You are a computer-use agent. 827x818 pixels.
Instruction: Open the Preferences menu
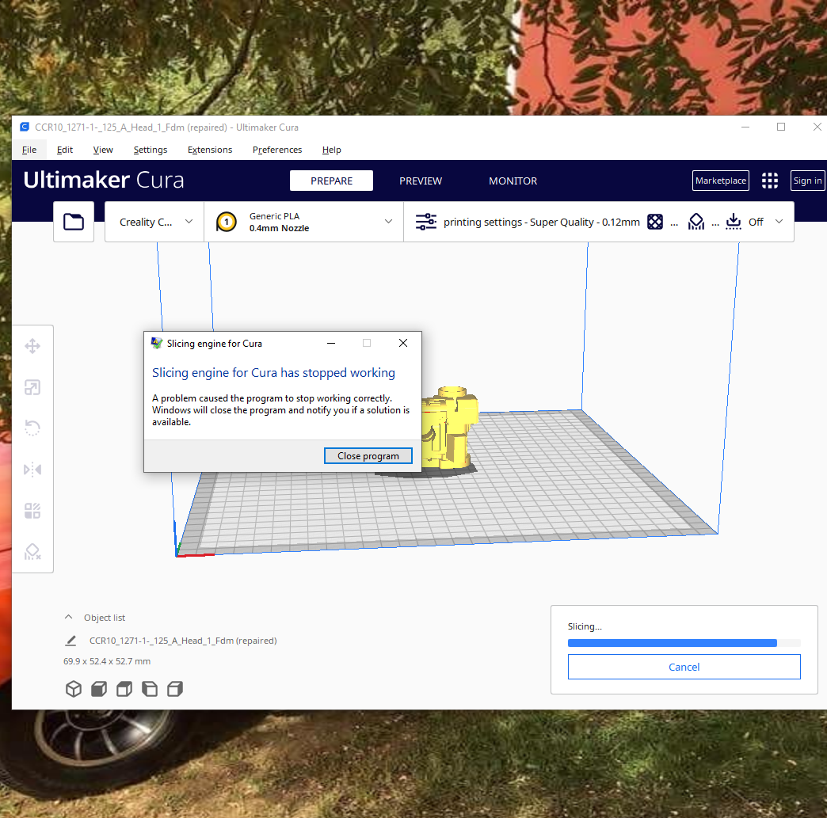pyautogui.click(x=277, y=150)
